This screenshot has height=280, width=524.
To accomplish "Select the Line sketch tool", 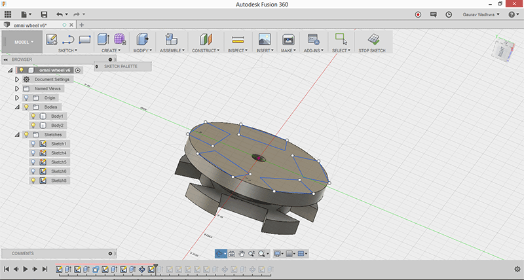I will 67,39.
